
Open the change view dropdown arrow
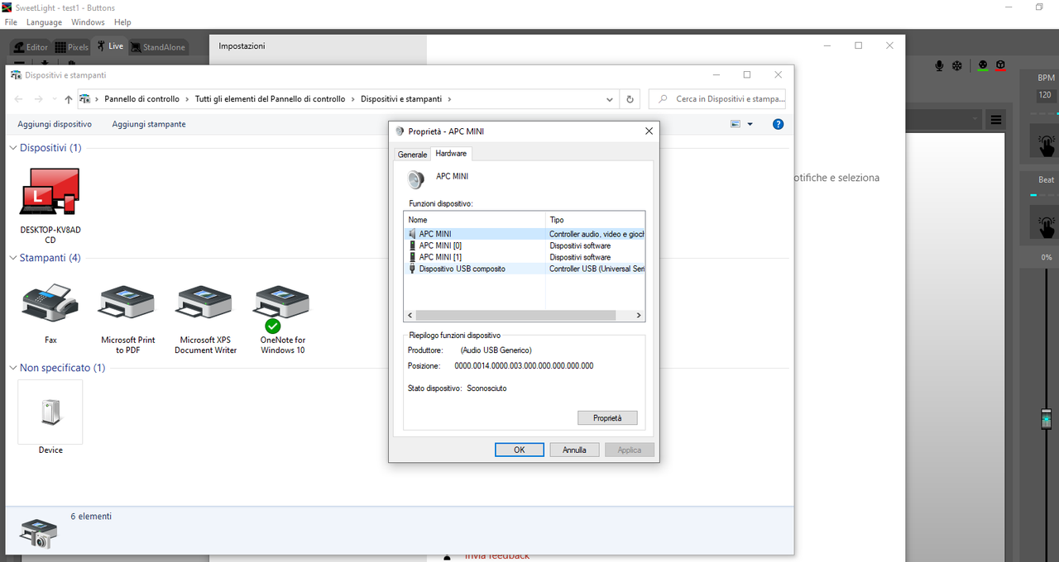750,124
